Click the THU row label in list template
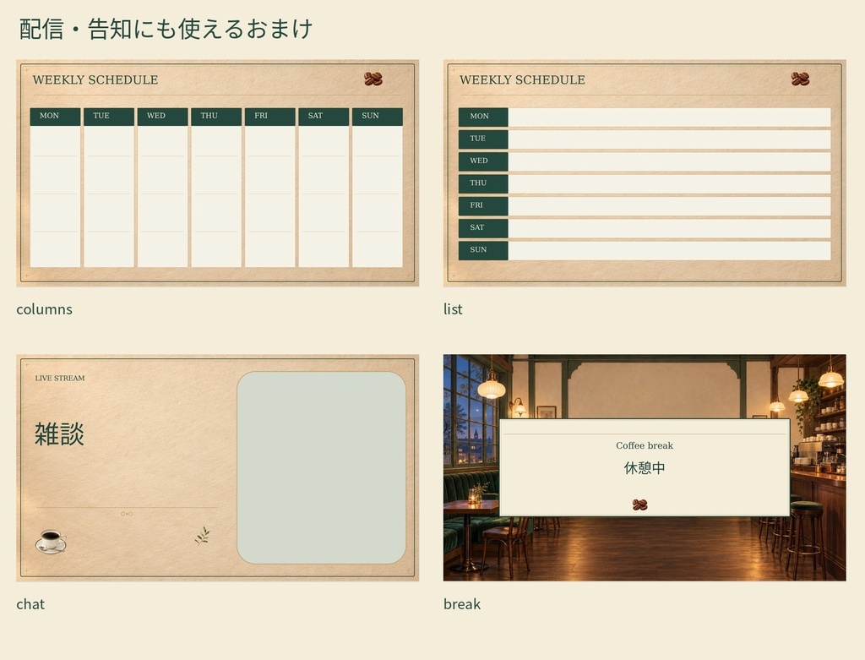The width and height of the screenshot is (865, 660). pos(483,183)
